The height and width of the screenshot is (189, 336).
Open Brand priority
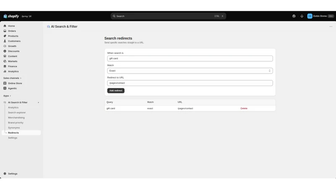16,123
